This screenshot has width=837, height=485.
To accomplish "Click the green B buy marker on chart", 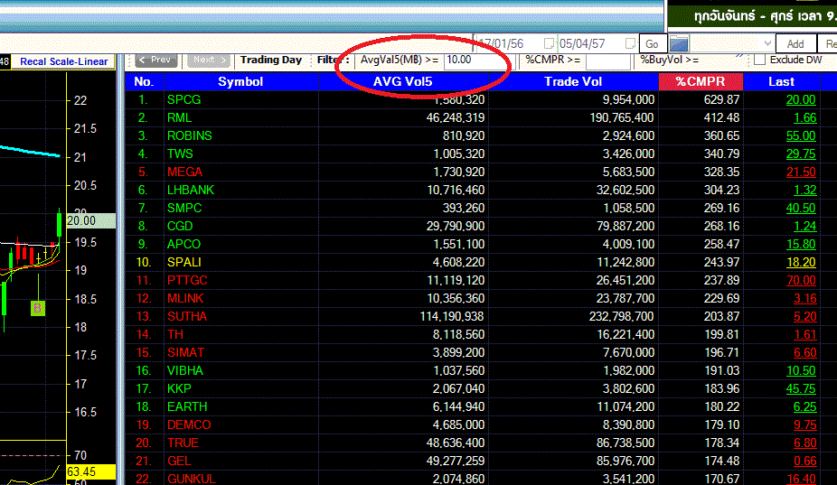I will (37, 308).
